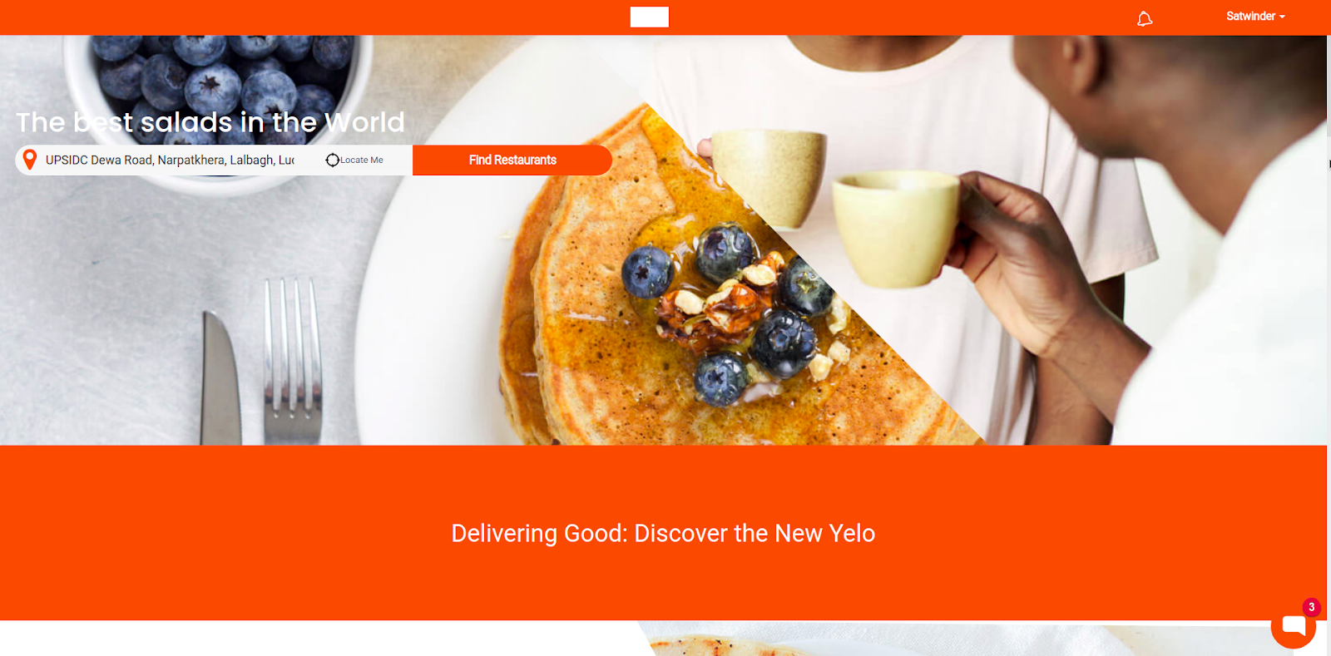Viewport: 1331px width, 656px height.
Task: Click the Locate Me crosshair icon
Action: (333, 160)
